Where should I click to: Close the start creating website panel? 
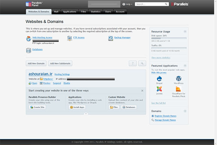[x=142, y=91]
